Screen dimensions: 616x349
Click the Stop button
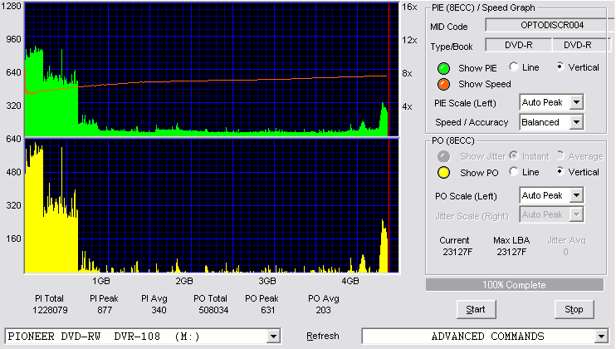[x=574, y=309]
